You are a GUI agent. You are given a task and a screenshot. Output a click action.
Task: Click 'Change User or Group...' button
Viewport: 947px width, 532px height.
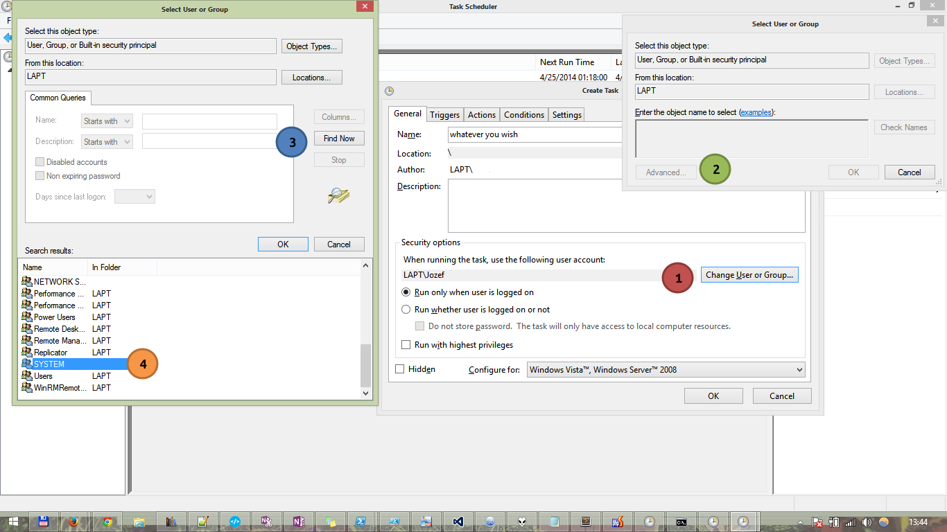pyautogui.click(x=749, y=275)
